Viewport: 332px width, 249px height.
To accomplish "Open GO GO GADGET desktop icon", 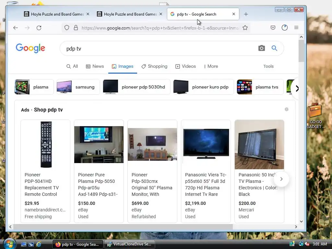I will tap(315, 115).
